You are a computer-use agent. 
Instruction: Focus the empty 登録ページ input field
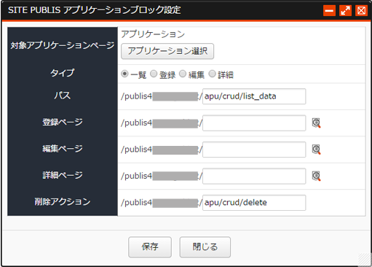[254, 123]
